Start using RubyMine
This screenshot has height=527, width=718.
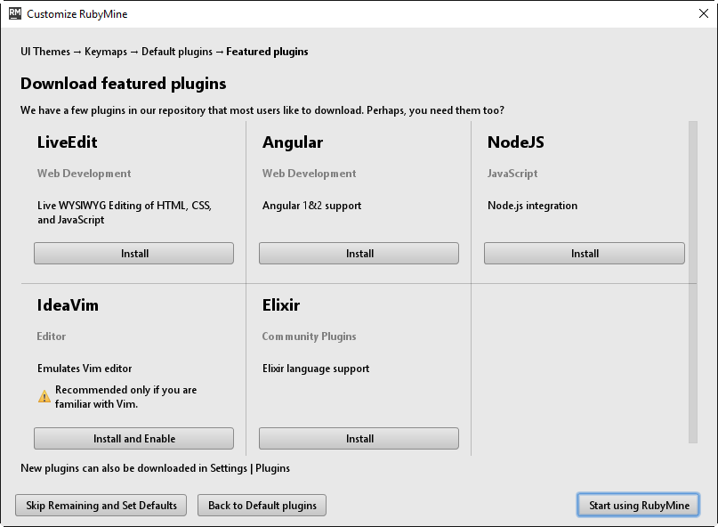point(639,506)
